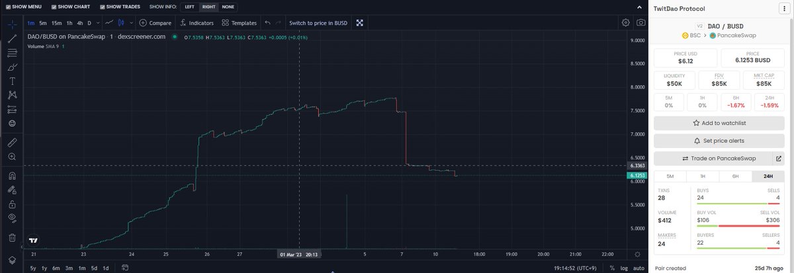Open indicator Templates
This screenshot has width=794, height=273.
[x=239, y=22]
